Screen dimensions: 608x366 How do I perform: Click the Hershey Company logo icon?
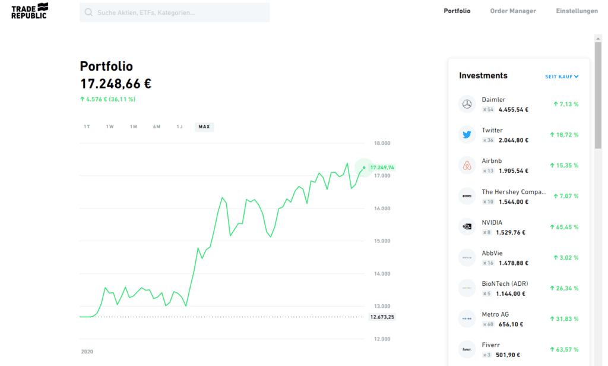point(467,196)
